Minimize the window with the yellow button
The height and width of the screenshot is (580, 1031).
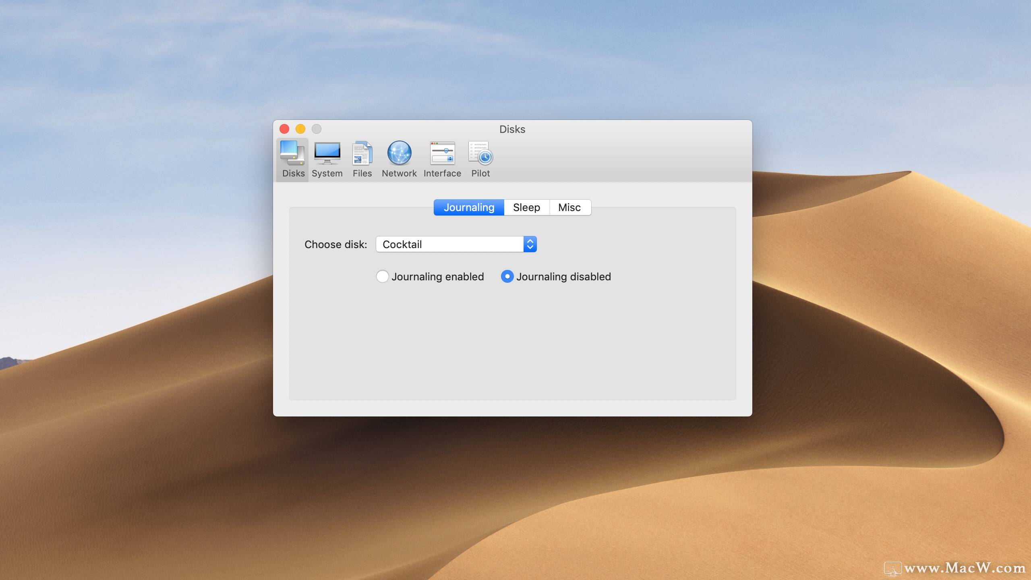click(x=300, y=129)
